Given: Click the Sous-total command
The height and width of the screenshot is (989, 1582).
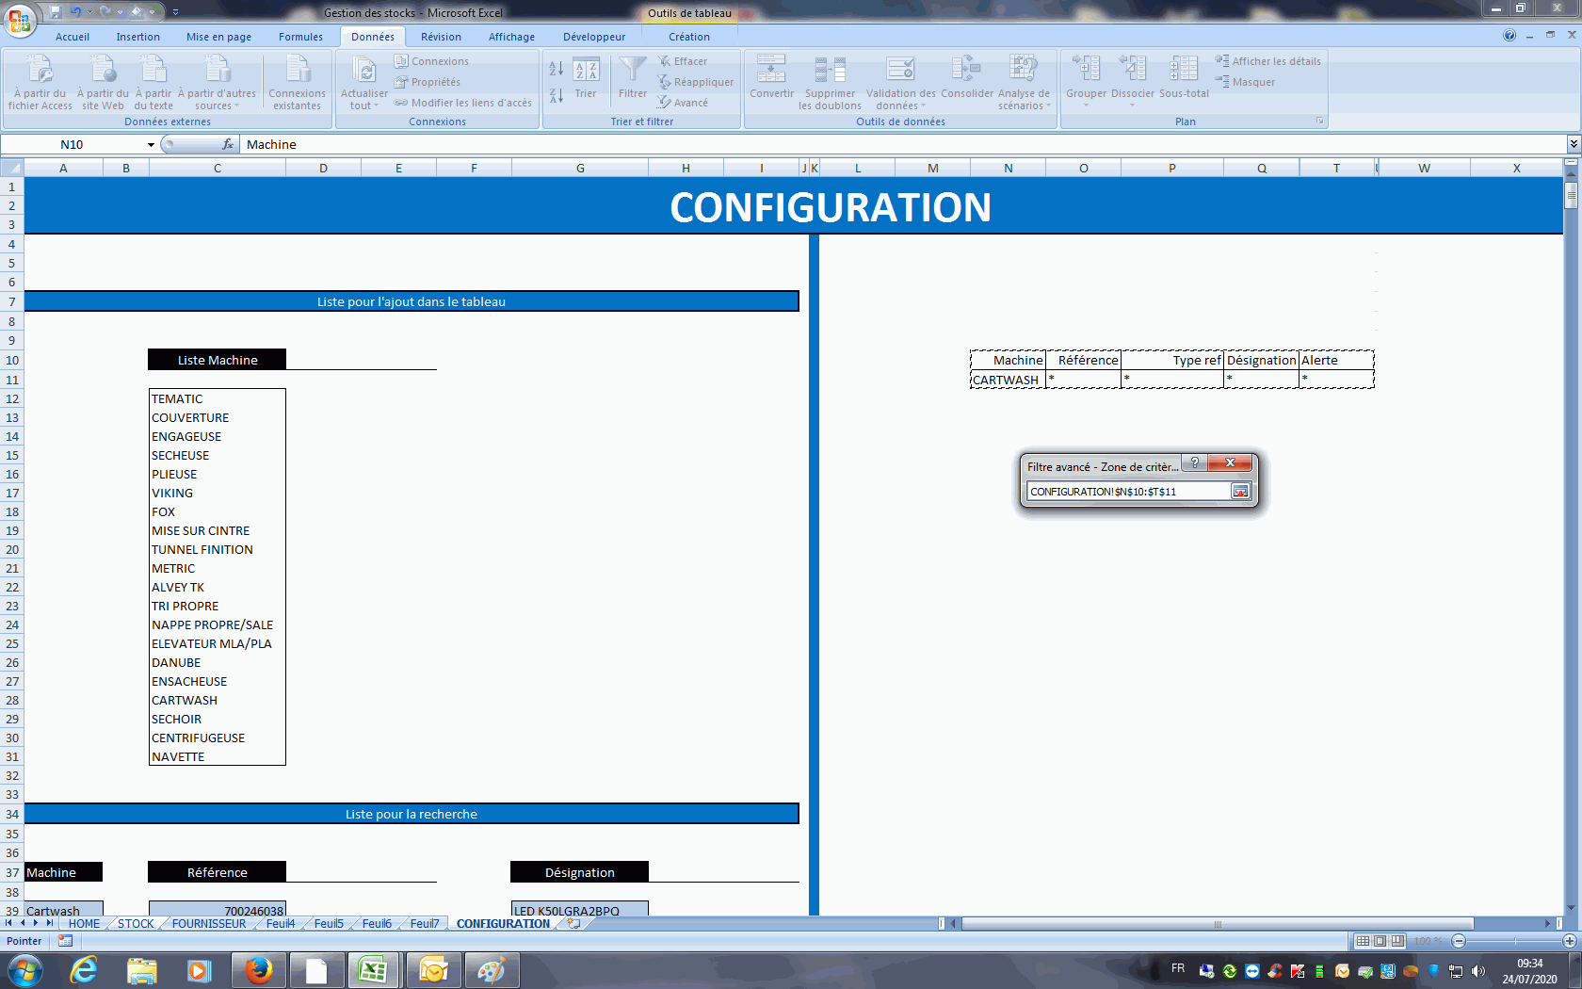Looking at the screenshot, I should point(1184,77).
